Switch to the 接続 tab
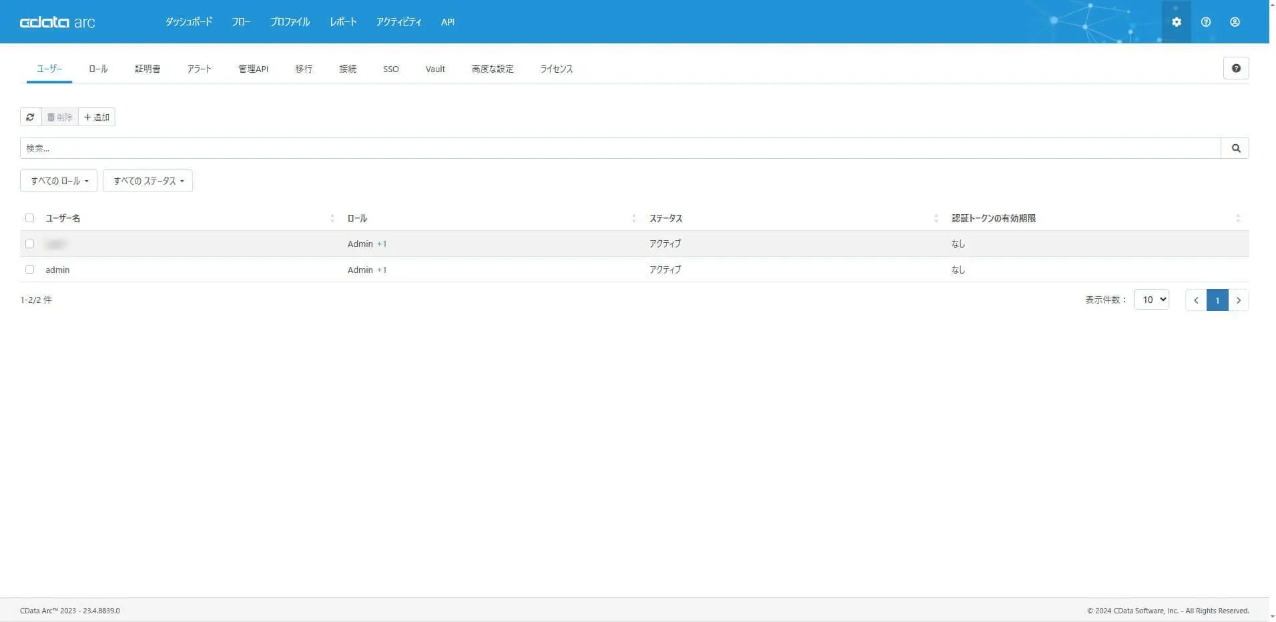 coord(348,69)
